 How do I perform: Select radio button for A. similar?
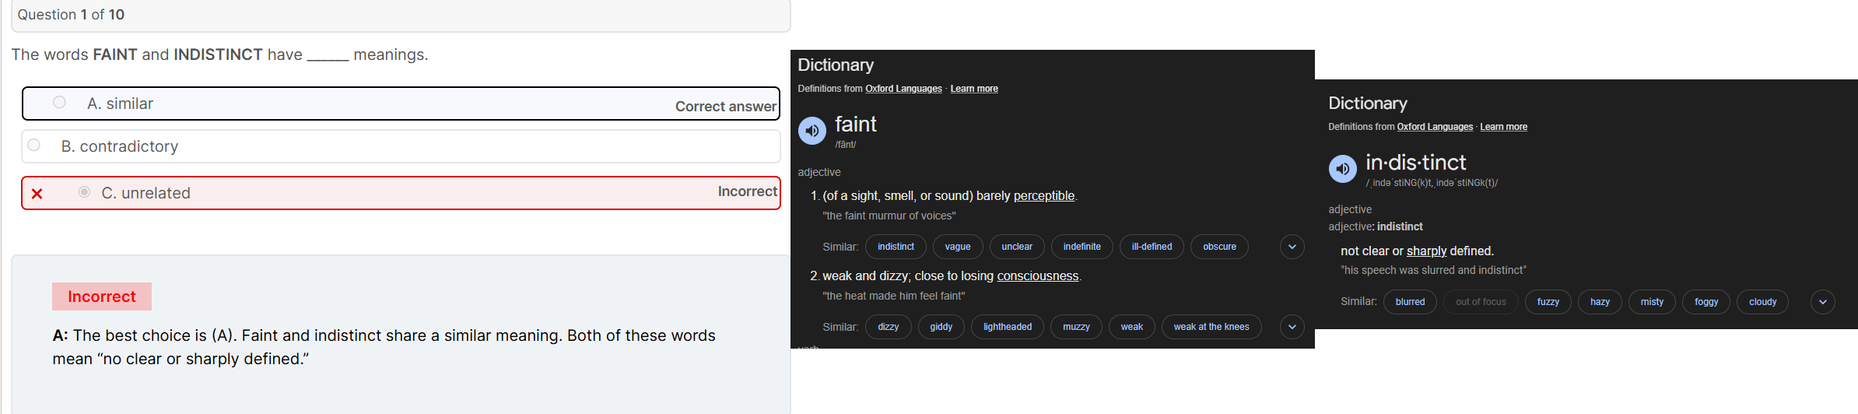[59, 103]
